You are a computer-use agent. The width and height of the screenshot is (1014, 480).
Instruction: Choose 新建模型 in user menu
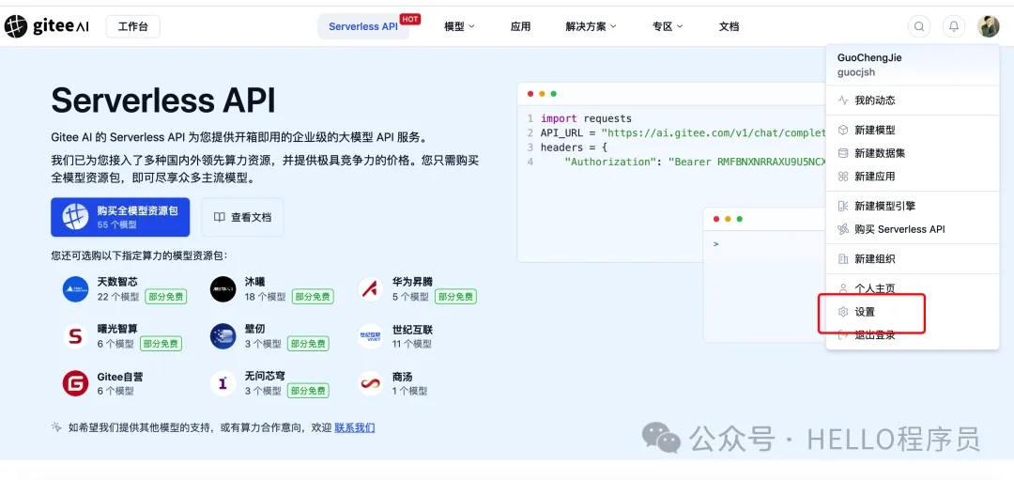[x=913, y=130]
